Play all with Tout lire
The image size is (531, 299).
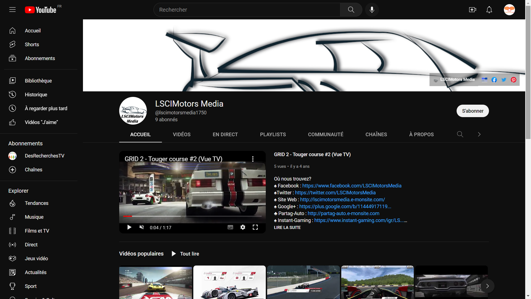pyautogui.click(x=185, y=254)
